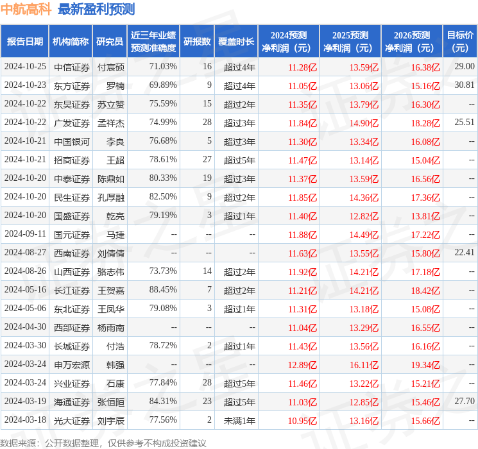Click target price 30.81

pyautogui.click(x=465, y=85)
